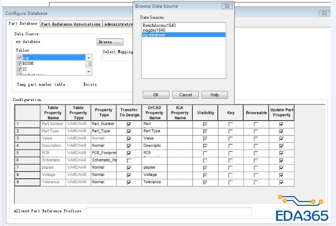Click ICA Property Name cell in Part Number row
The image size is (336, 226).
click(180, 124)
